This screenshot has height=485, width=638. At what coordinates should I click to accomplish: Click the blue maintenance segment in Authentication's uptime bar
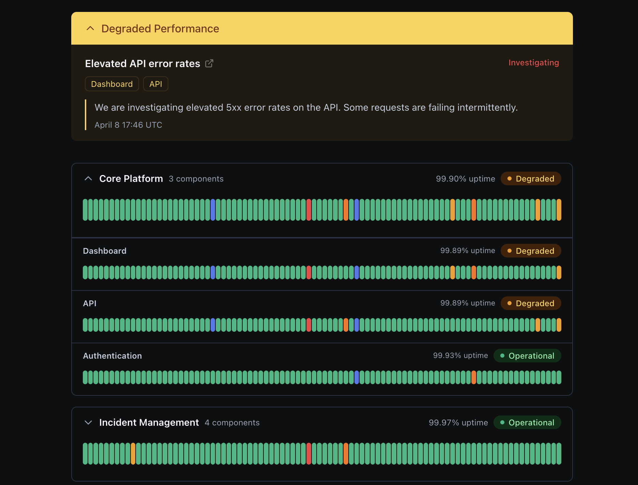356,377
